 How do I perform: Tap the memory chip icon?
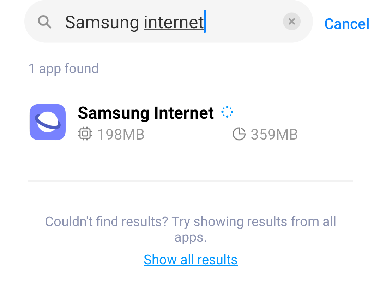[85, 134]
